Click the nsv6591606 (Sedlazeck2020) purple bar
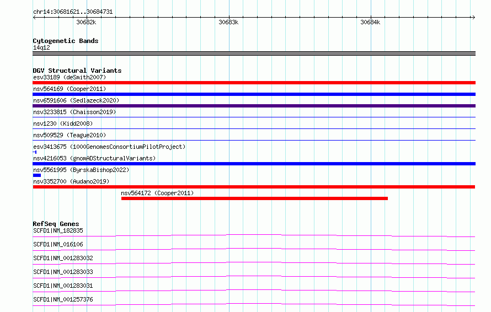Image resolution: width=491 pixels, height=312 pixels. (254, 106)
